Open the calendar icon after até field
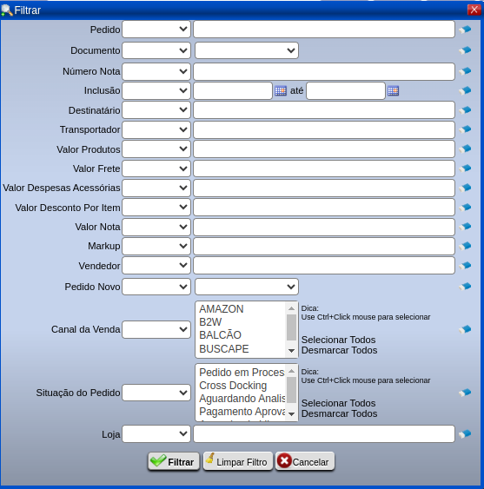484x489 pixels. pos(393,91)
